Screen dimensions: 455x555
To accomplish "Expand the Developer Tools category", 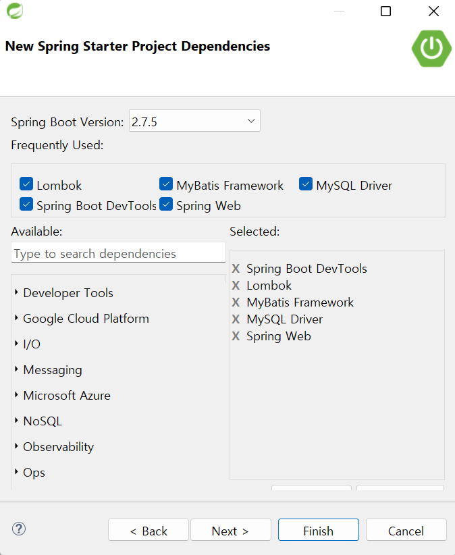I will coord(68,292).
